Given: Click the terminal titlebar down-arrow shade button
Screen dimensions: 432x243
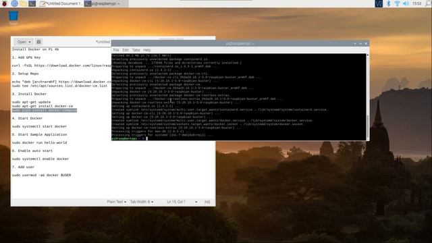Looking at the screenshot, I should [x=355, y=43].
